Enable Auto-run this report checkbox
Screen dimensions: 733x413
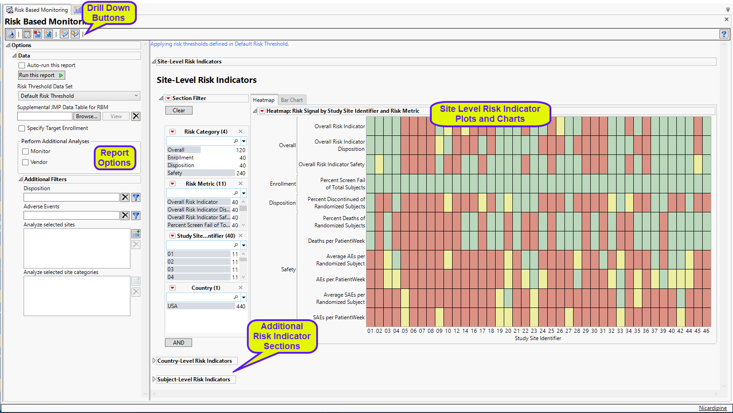pos(22,65)
